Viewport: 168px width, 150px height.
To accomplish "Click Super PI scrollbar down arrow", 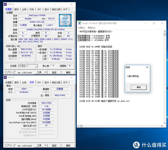I will coord(165,123).
